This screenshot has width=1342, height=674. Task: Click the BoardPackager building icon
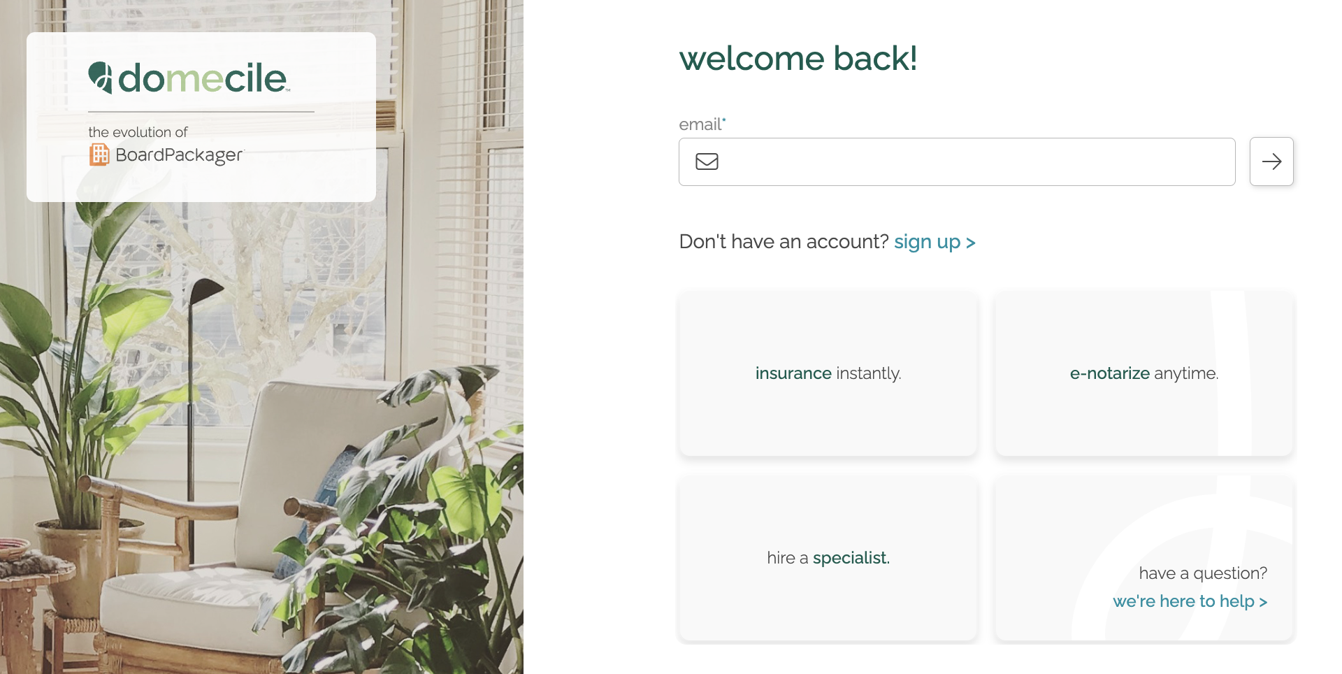pyautogui.click(x=99, y=155)
